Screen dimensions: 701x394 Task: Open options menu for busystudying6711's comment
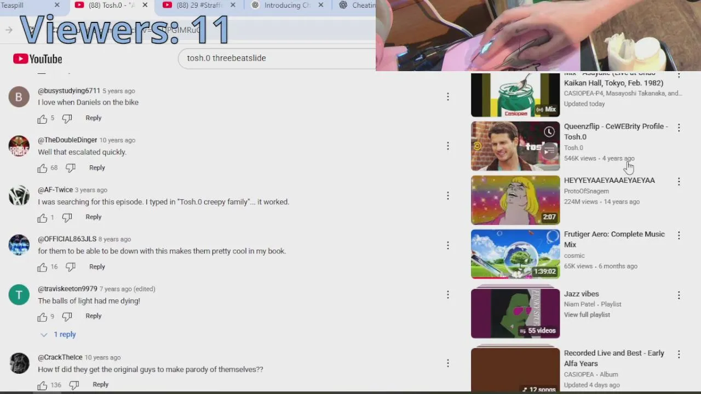[447, 97]
